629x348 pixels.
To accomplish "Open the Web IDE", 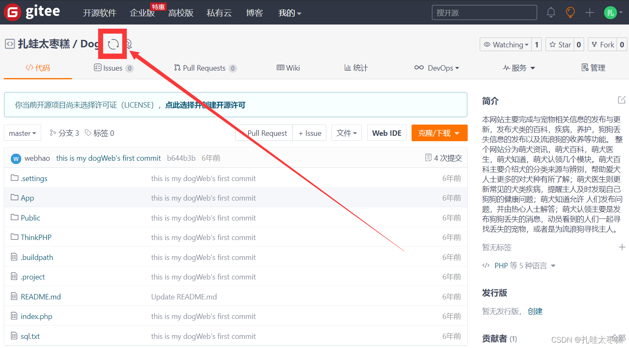I will tap(387, 133).
